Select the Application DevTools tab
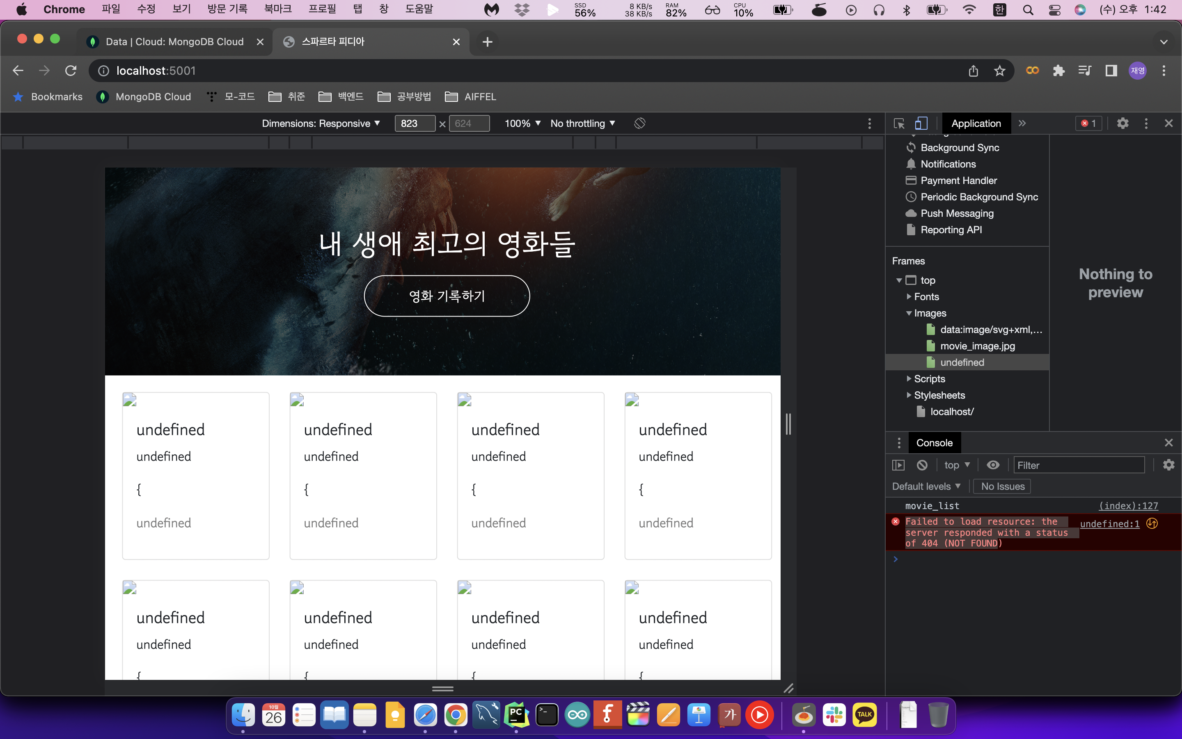Screen dimensions: 1182x739 point(976,123)
